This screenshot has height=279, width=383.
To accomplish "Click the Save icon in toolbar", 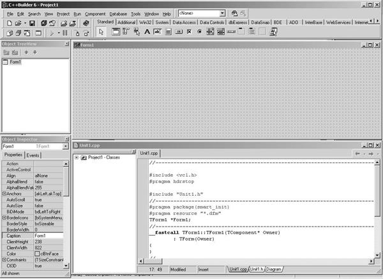I will tap(34, 22).
